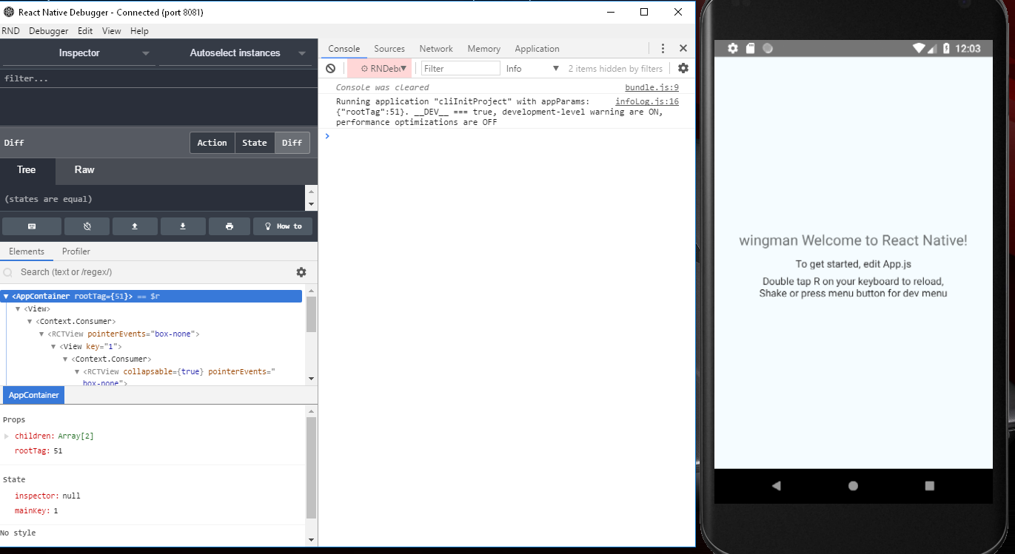The image size is (1015, 554).
Task: Open Elements search settings gear
Action: (x=301, y=272)
